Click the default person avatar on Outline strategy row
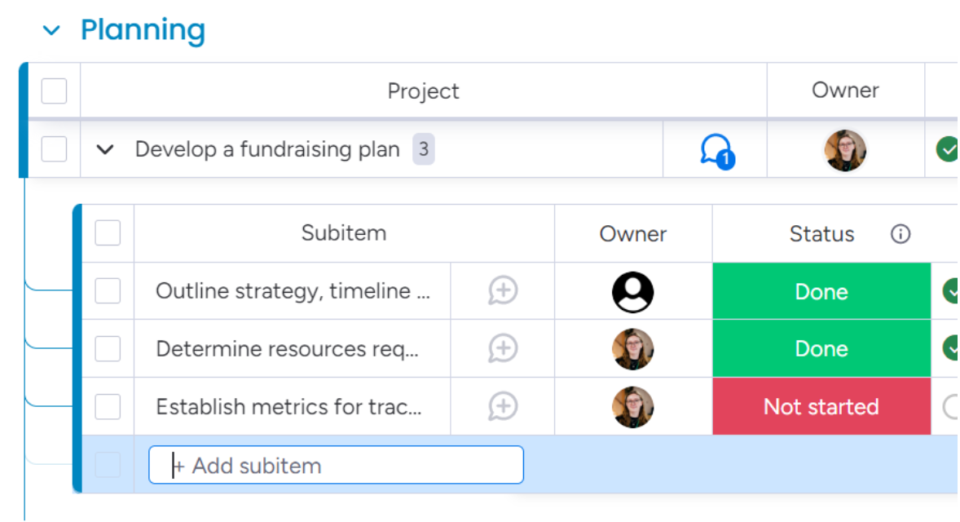960x522 pixels. [633, 290]
